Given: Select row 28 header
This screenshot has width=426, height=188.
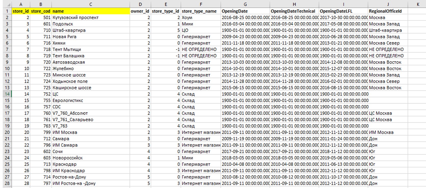Looking at the screenshot, I should (7, 183).
